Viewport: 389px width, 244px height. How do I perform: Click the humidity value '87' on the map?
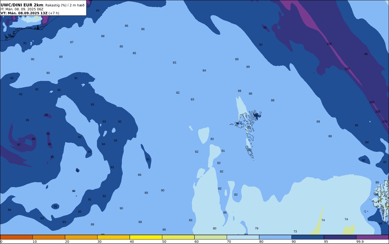pos(72,42)
